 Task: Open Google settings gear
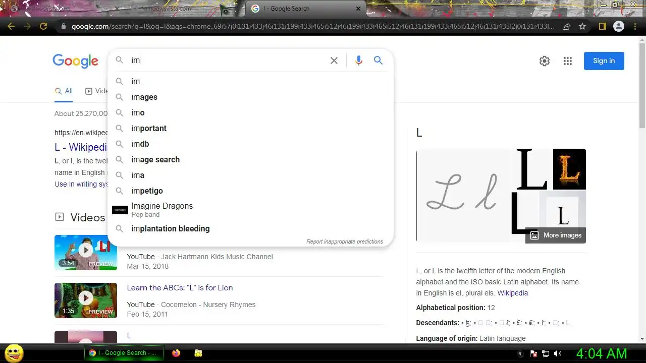point(545,61)
